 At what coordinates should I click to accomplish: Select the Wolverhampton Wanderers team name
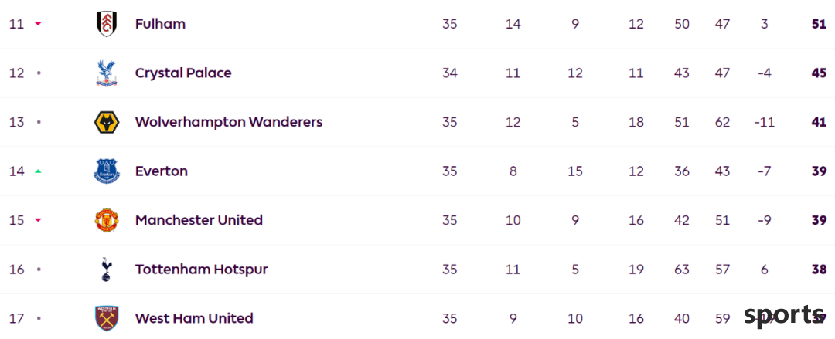pos(229,123)
